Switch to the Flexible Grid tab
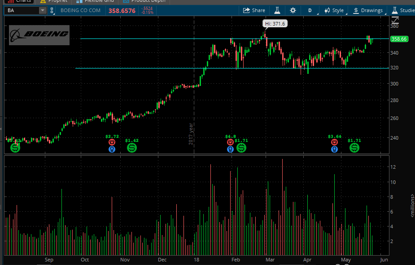 point(95,1)
